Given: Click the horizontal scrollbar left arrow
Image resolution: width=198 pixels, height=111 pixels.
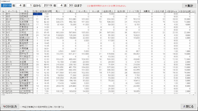Looking at the screenshot, I should click(x=2, y=95).
